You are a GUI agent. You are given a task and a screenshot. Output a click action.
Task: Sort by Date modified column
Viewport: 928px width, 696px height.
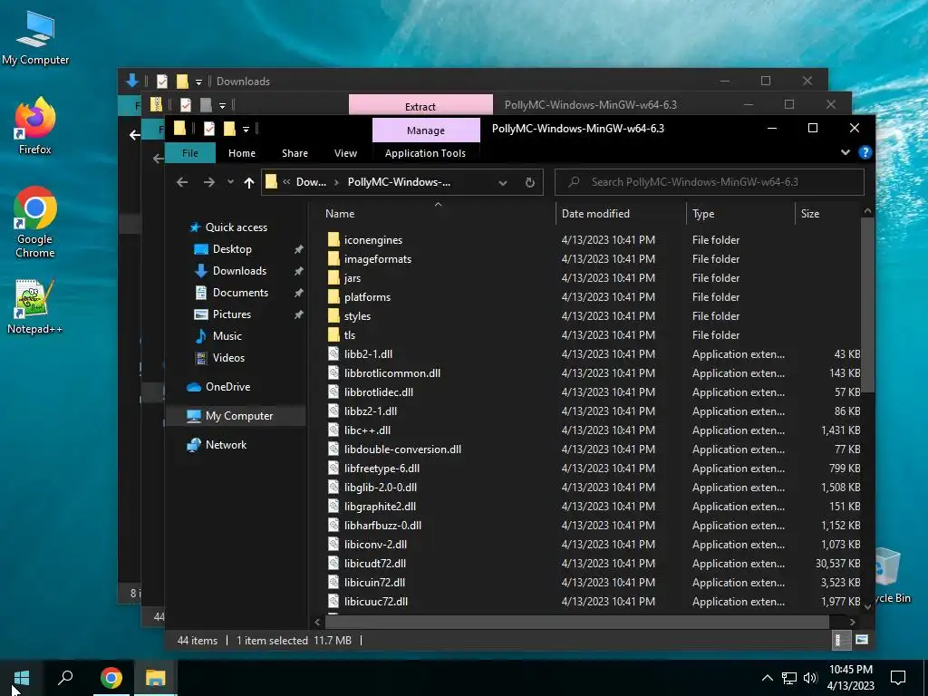coord(595,214)
